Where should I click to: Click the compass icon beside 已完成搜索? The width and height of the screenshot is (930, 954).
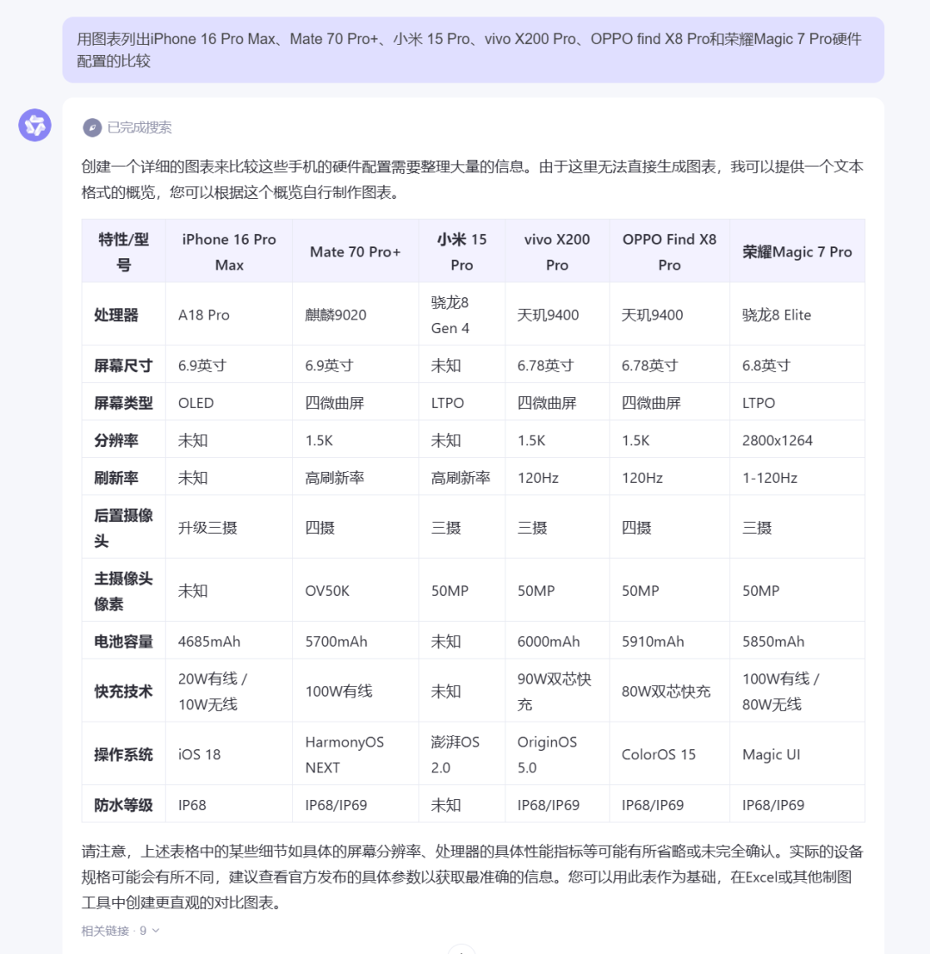[92, 127]
